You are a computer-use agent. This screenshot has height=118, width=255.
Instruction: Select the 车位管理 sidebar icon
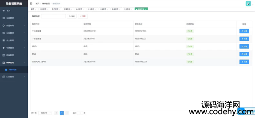click(4, 33)
